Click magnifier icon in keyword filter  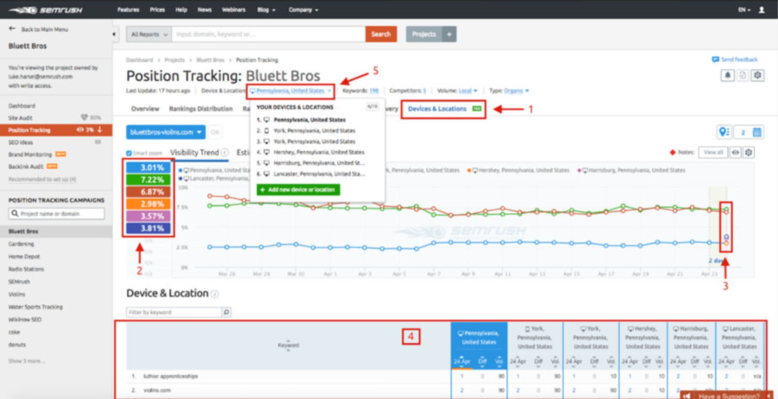(226, 312)
